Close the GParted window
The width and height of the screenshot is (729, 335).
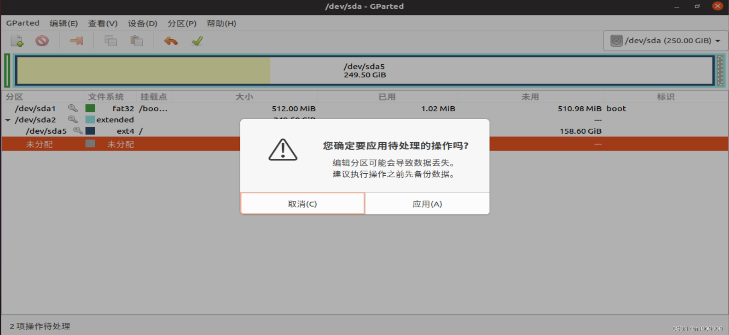coord(718,6)
